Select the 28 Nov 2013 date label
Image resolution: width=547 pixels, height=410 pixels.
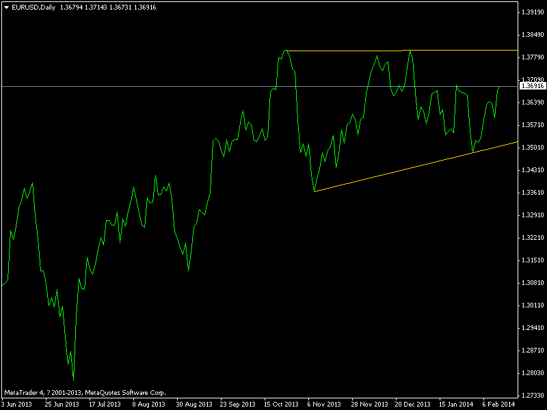pyautogui.click(x=370, y=405)
